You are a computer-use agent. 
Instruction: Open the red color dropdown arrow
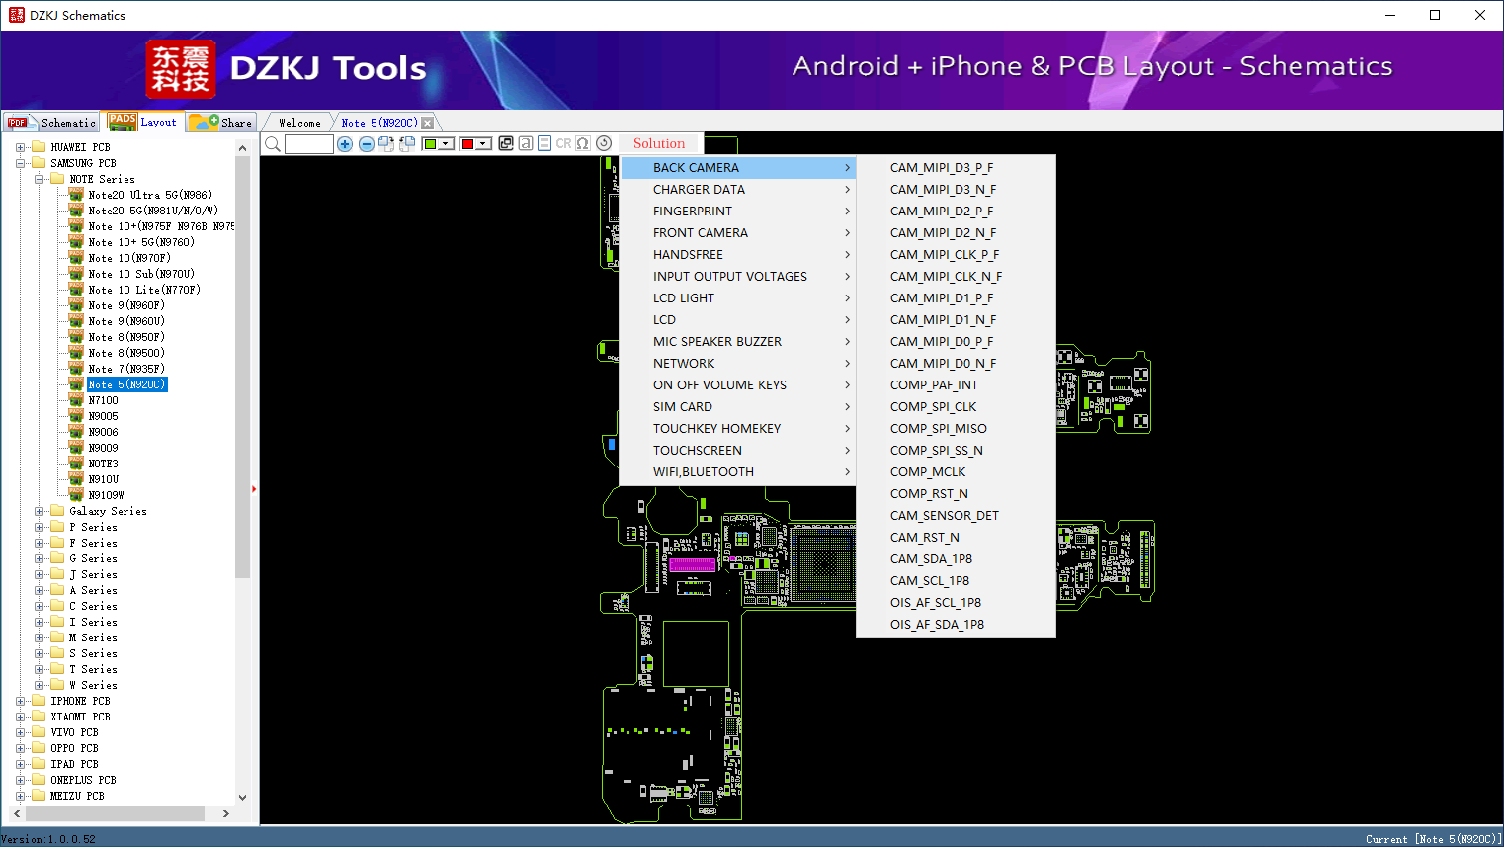(x=483, y=144)
